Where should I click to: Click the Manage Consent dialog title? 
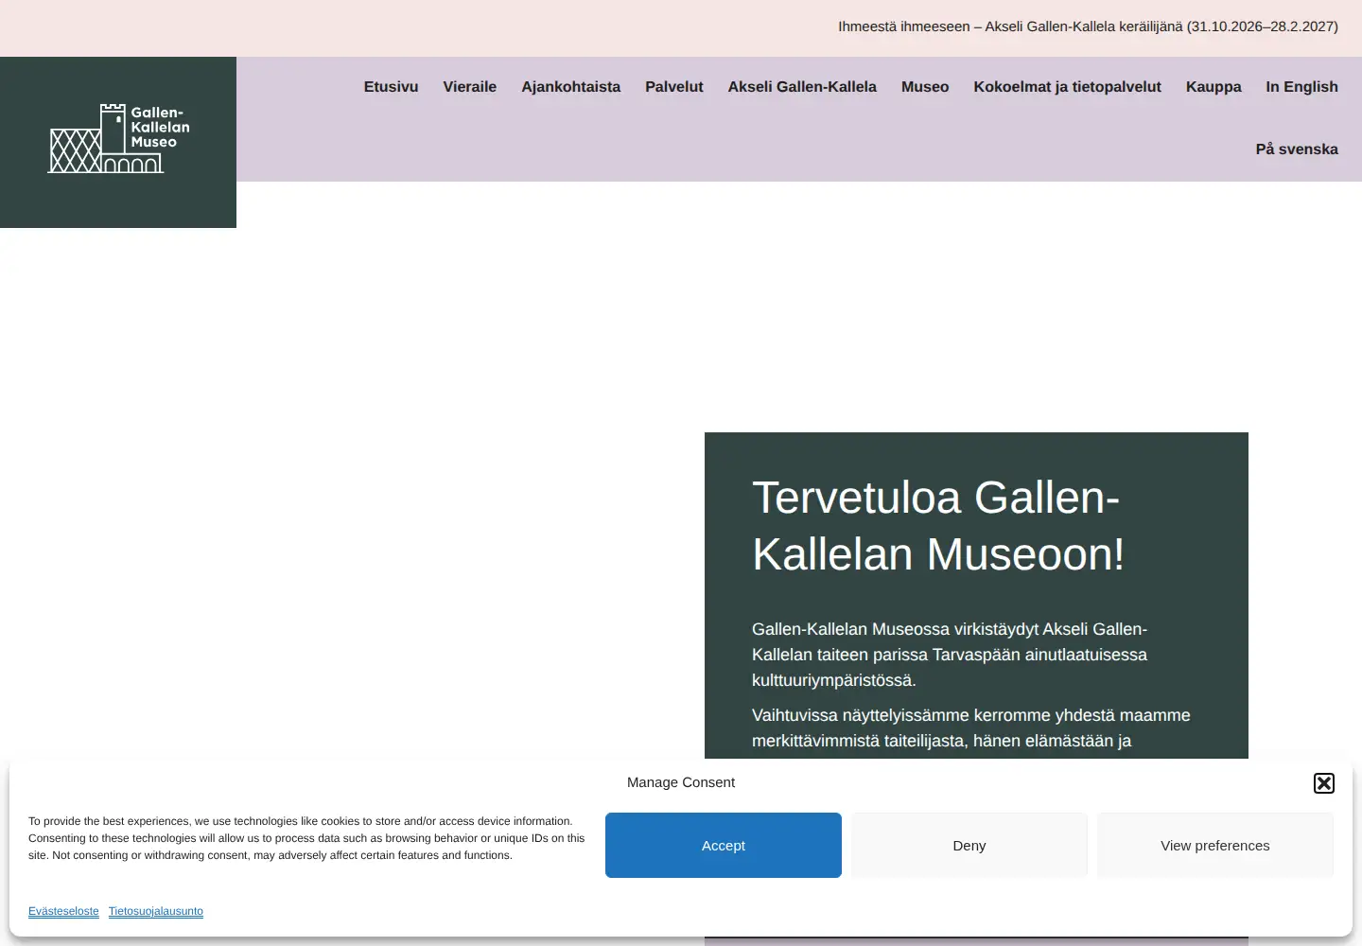coord(681,782)
